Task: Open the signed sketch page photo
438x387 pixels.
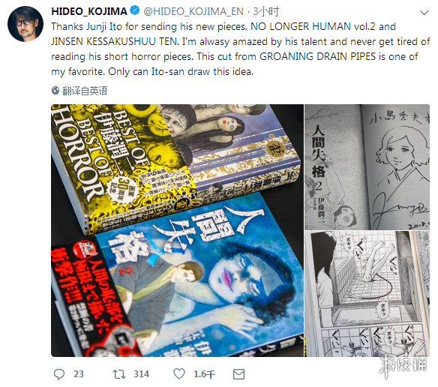Action: [x=367, y=167]
